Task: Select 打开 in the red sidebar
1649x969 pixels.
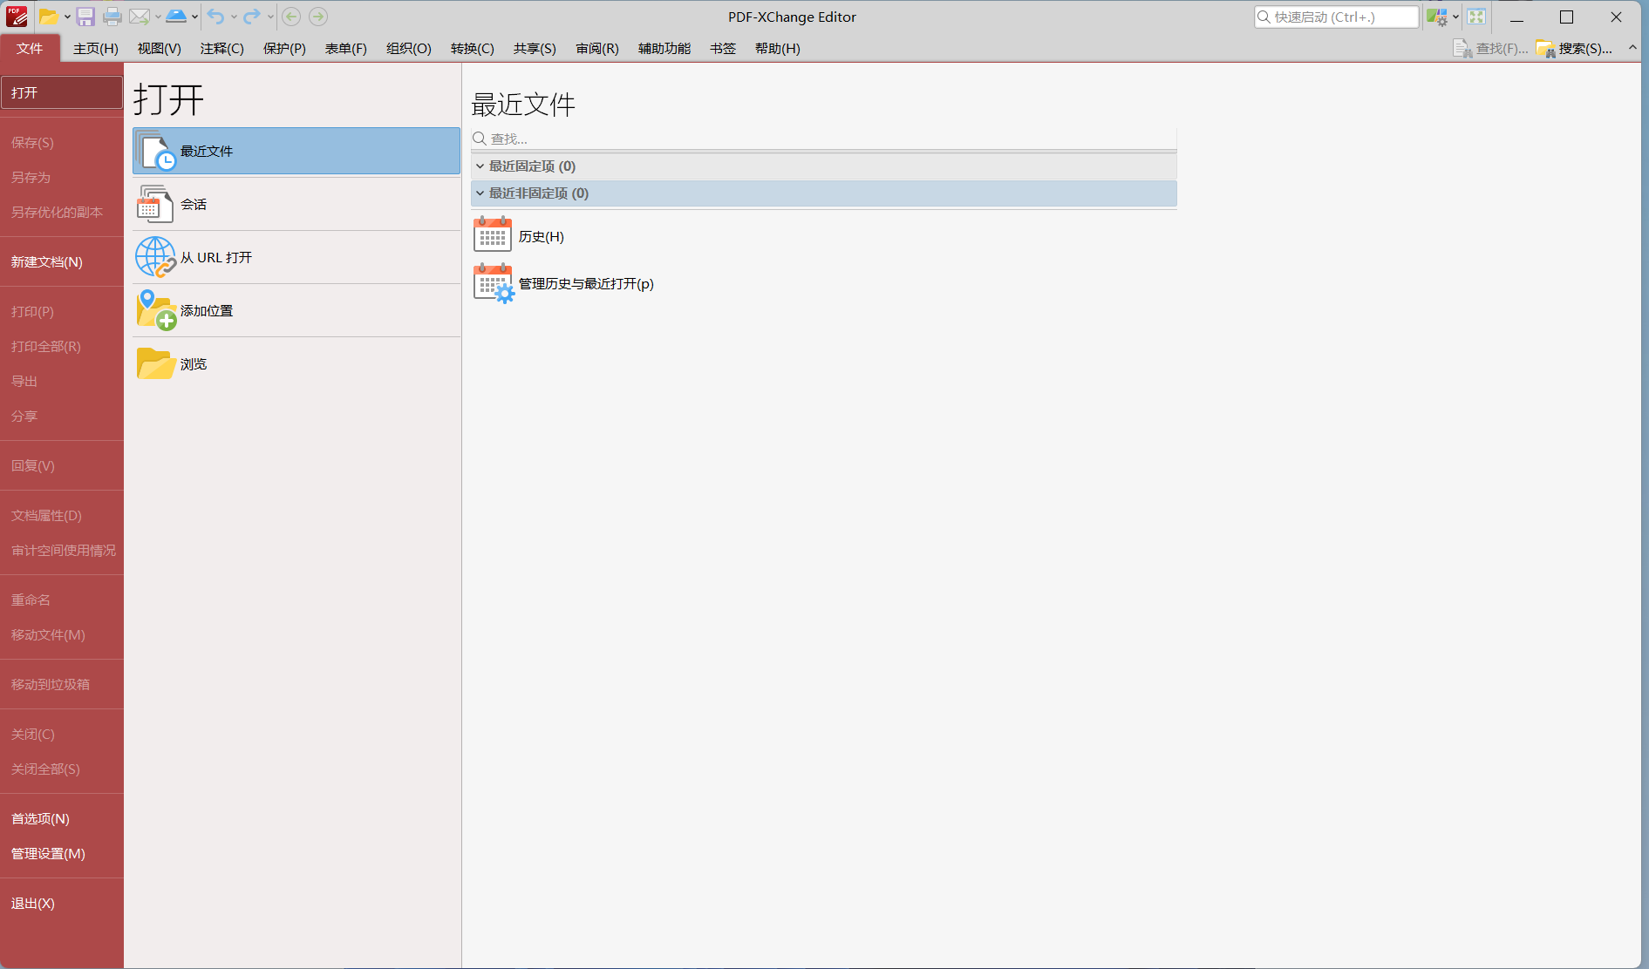Action: pyautogui.click(x=62, y=92)
